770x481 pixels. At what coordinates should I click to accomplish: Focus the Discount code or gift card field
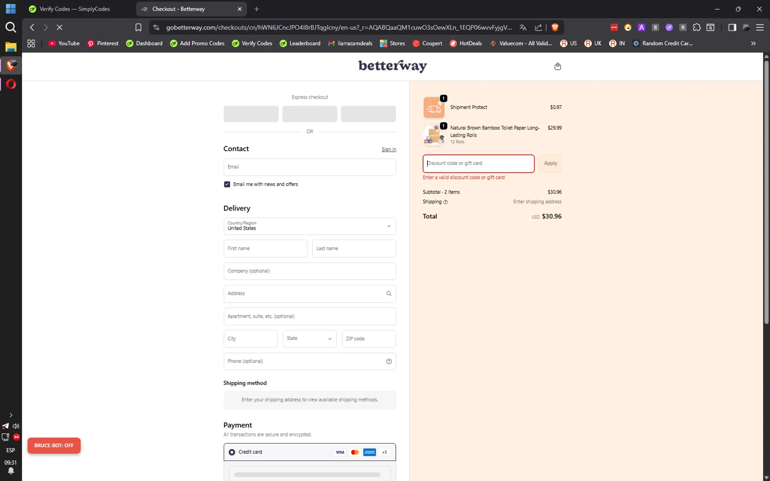478,164
